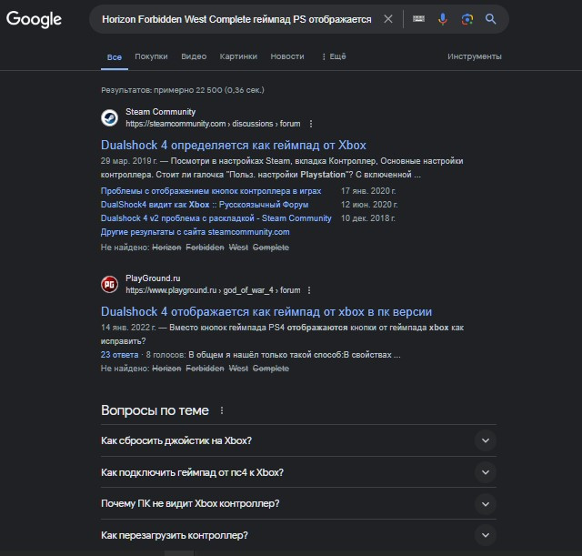The width and height of the screenshot is (582, 556).
Task: Open DualShock4 видит как Xbox link
Action: (x=205, y=205)
